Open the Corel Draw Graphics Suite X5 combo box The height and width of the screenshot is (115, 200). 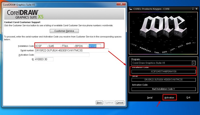click(161, 63)
